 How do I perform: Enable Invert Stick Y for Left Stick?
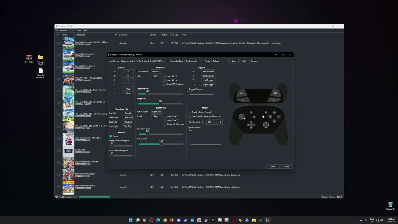[164, 80]
